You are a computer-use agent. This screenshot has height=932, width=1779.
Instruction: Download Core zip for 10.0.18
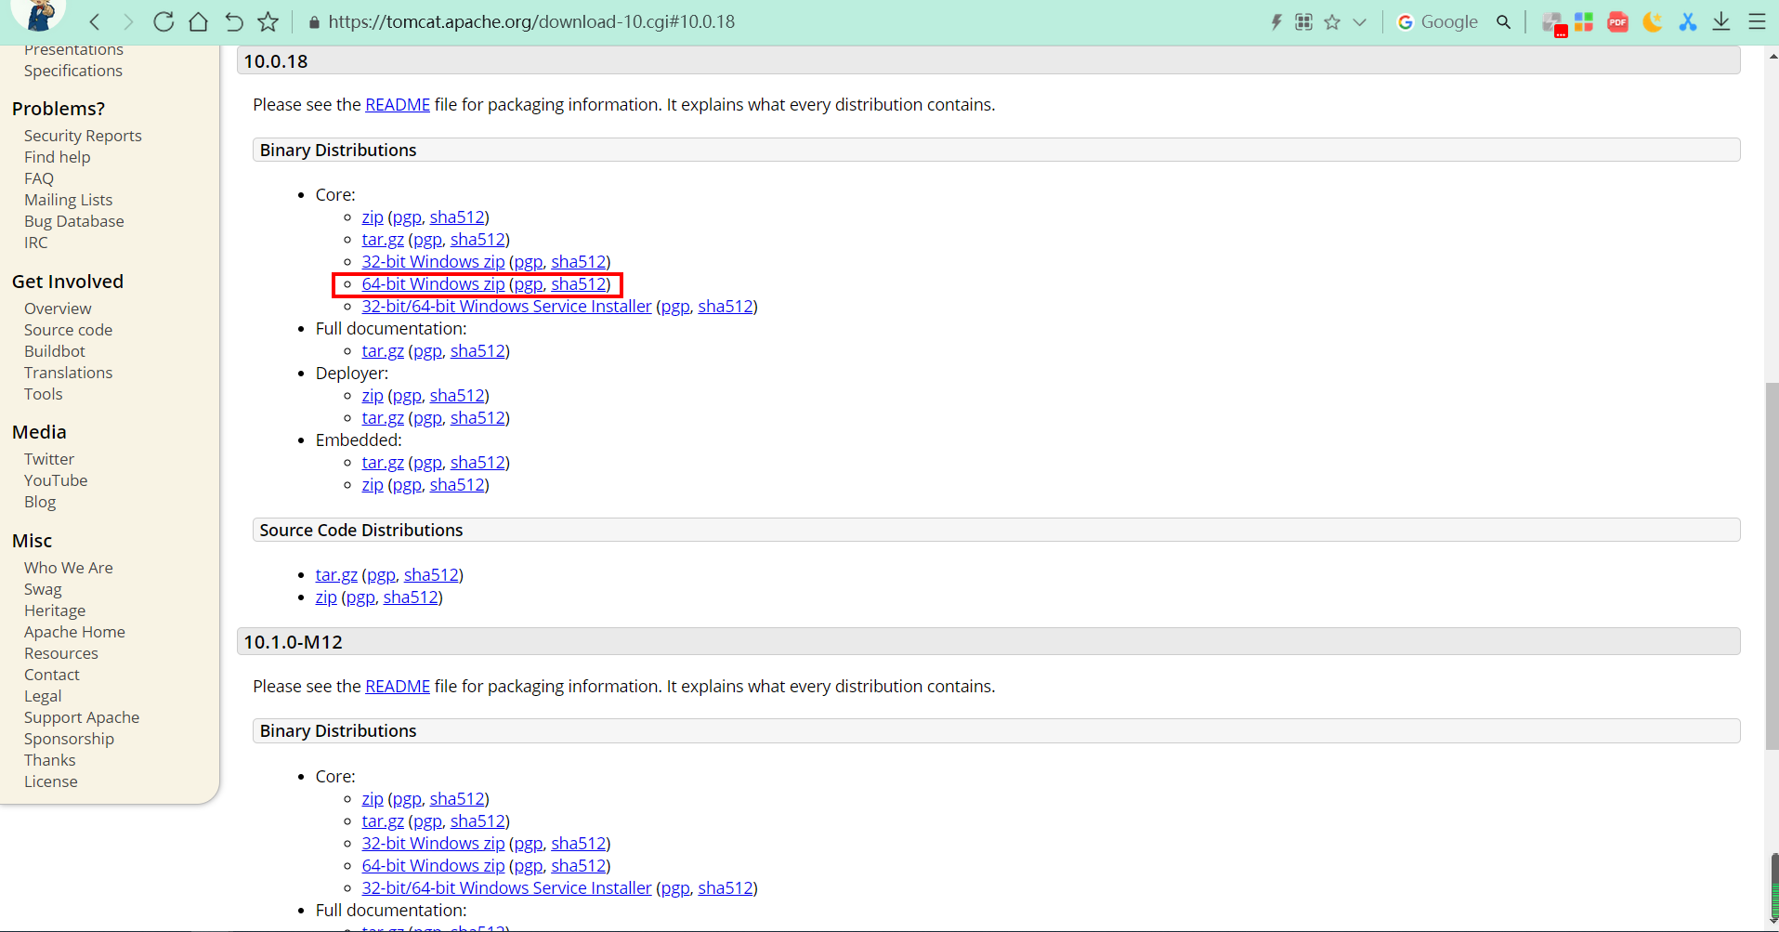click(x=373, y=217)
